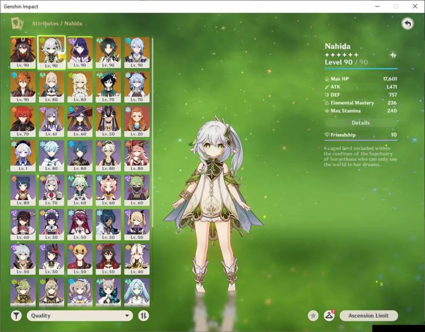425x332 pixels.
Task: Select Raiden Shogun's character portrait
Action: tap(80, 52)
